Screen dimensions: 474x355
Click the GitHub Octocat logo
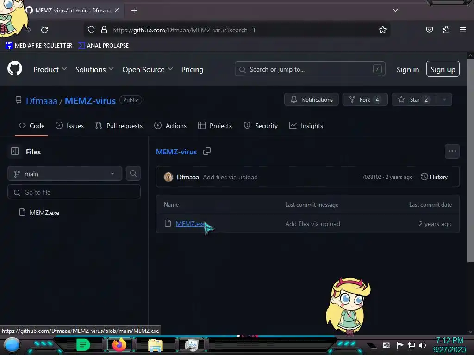click(x=14, y=69)
